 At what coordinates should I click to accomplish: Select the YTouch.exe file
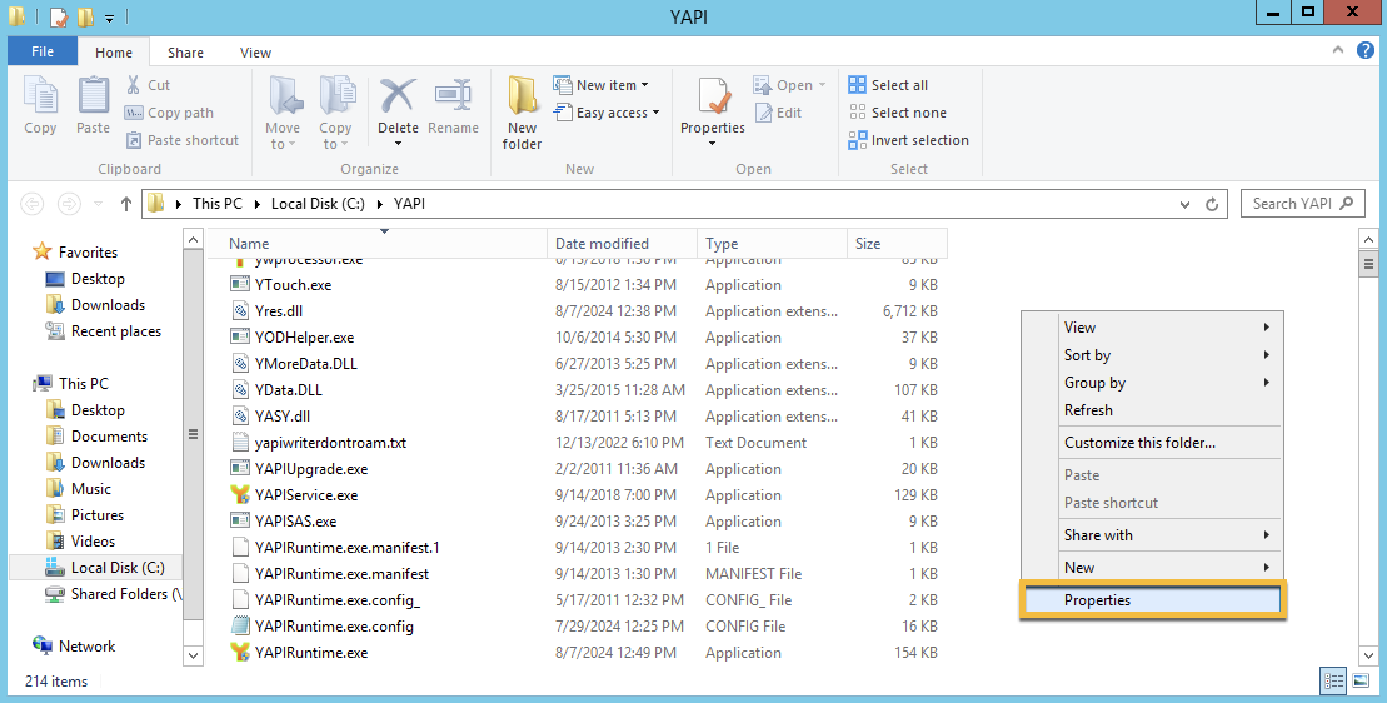293,285
